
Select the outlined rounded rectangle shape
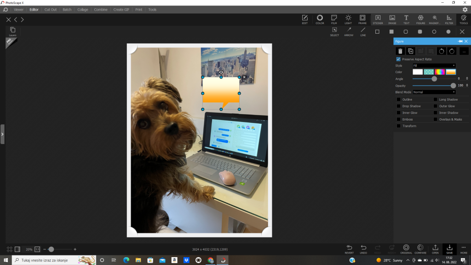(406, 32)
